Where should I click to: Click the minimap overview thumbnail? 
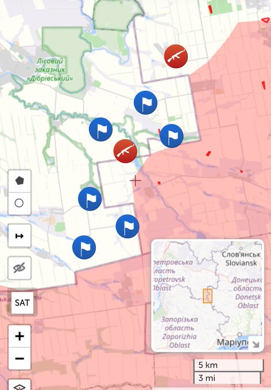[208, 295]
